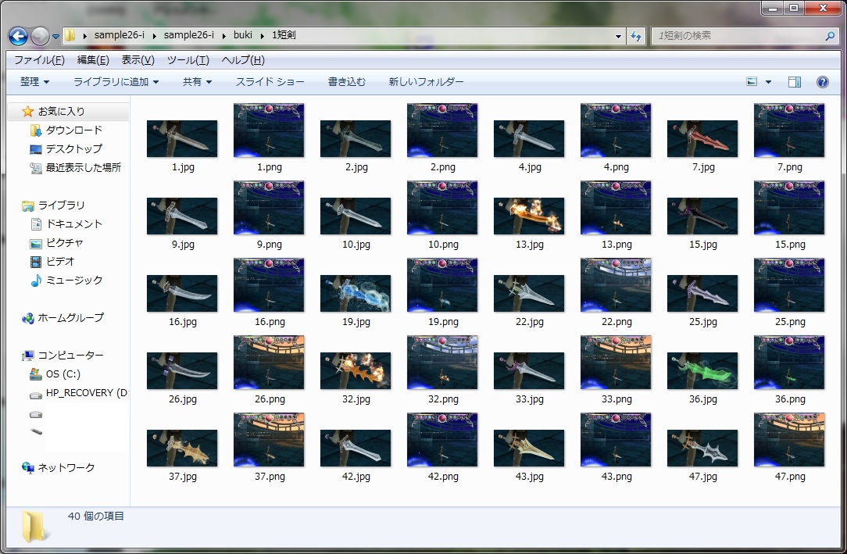847x554 pixels.
Task: Expand the 共有 dropdown
Action: click(197, 81)
